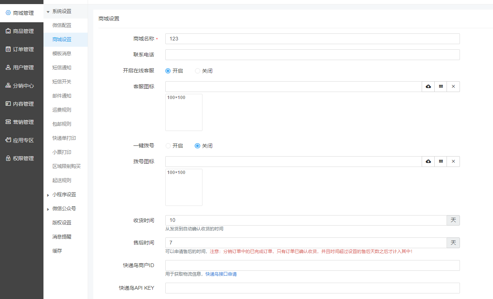Viewport: 493px width, 299px height.
Task: Open 模板消息 in the submenu
Action: (x=62, y=53)
